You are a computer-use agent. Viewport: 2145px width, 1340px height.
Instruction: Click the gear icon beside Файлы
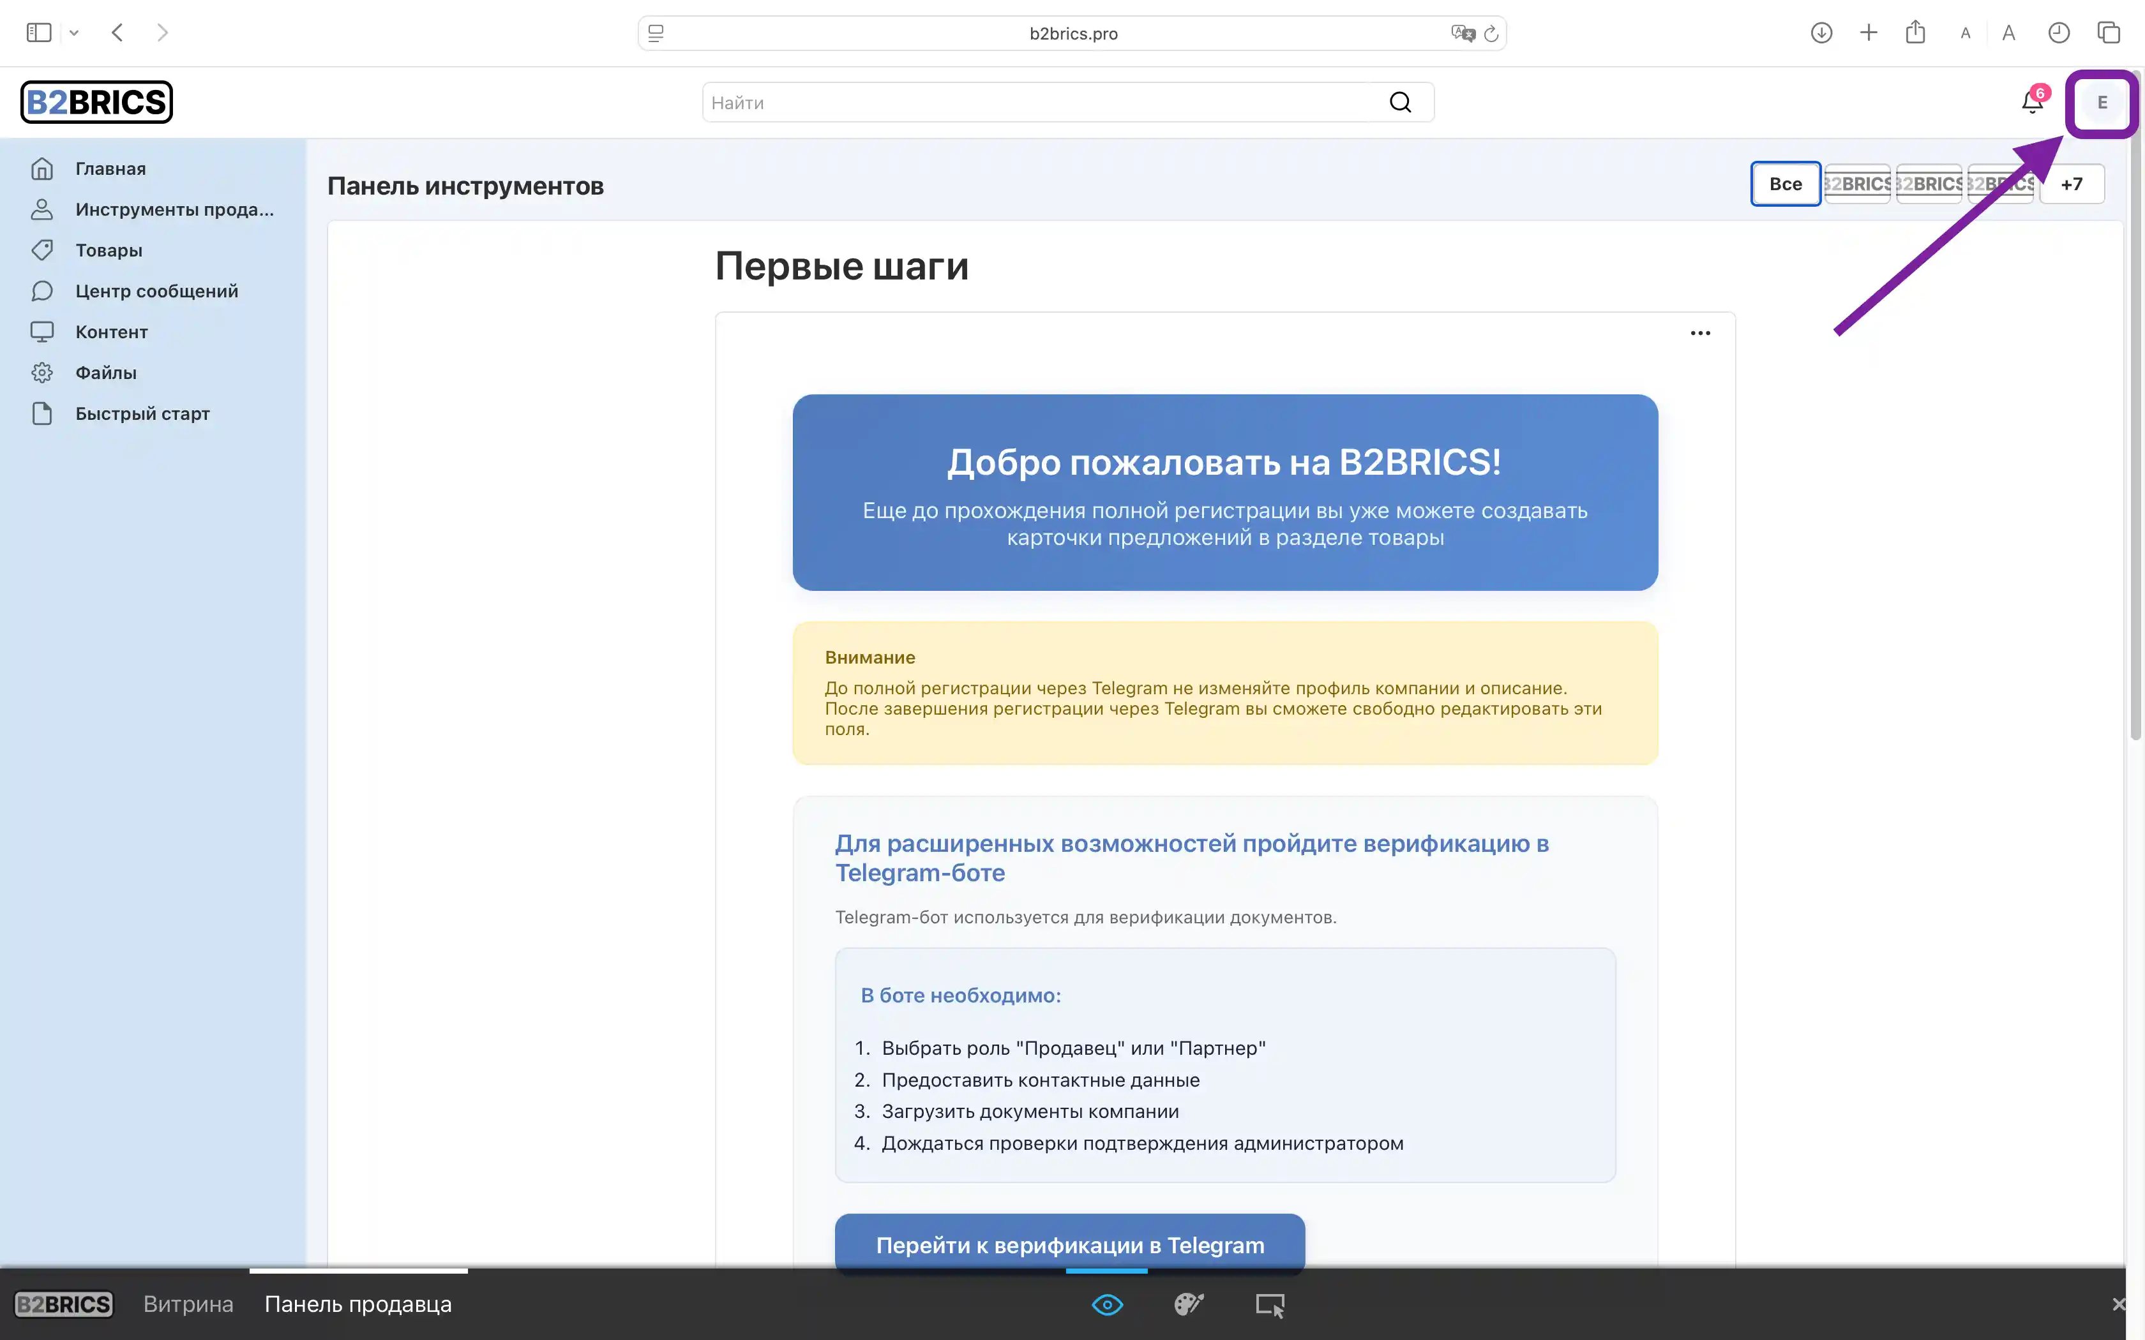[x=41, y=372]
